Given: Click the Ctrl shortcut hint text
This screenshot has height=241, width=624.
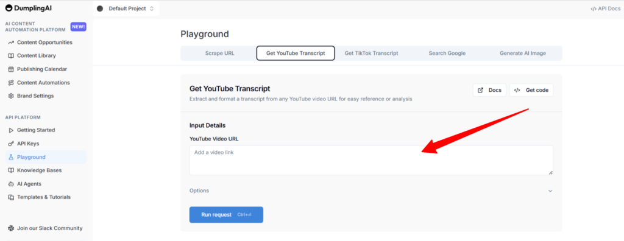Looking at the screenshot, I should click(x=244, y=215).
